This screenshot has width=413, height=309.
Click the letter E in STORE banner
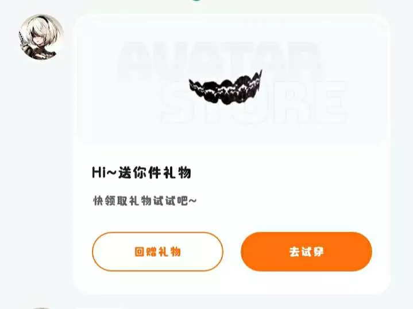(x=331, y=103)
